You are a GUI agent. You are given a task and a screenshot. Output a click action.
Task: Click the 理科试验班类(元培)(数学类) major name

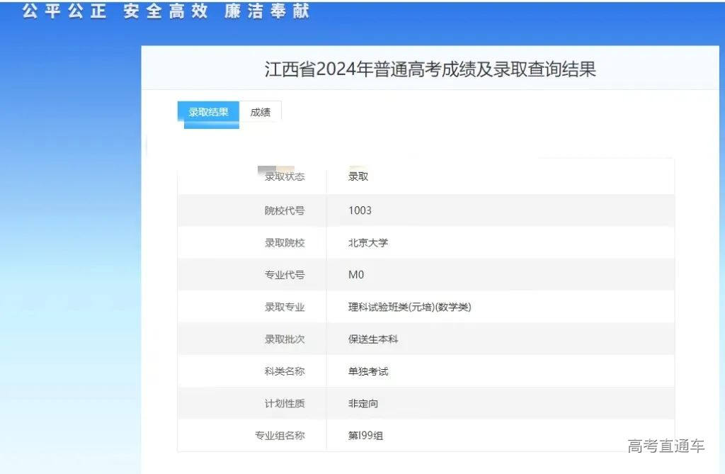point(409,307)
